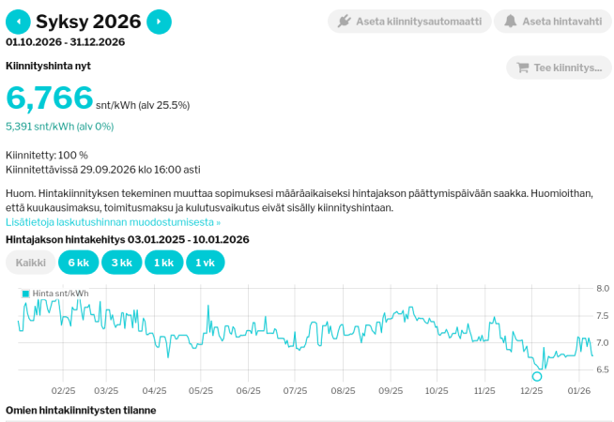Image resolution: width=614 pixels, height=422 pixels.
Task: Click Aseta kiinnitysautomaatti button label
Action: [419, 22]
